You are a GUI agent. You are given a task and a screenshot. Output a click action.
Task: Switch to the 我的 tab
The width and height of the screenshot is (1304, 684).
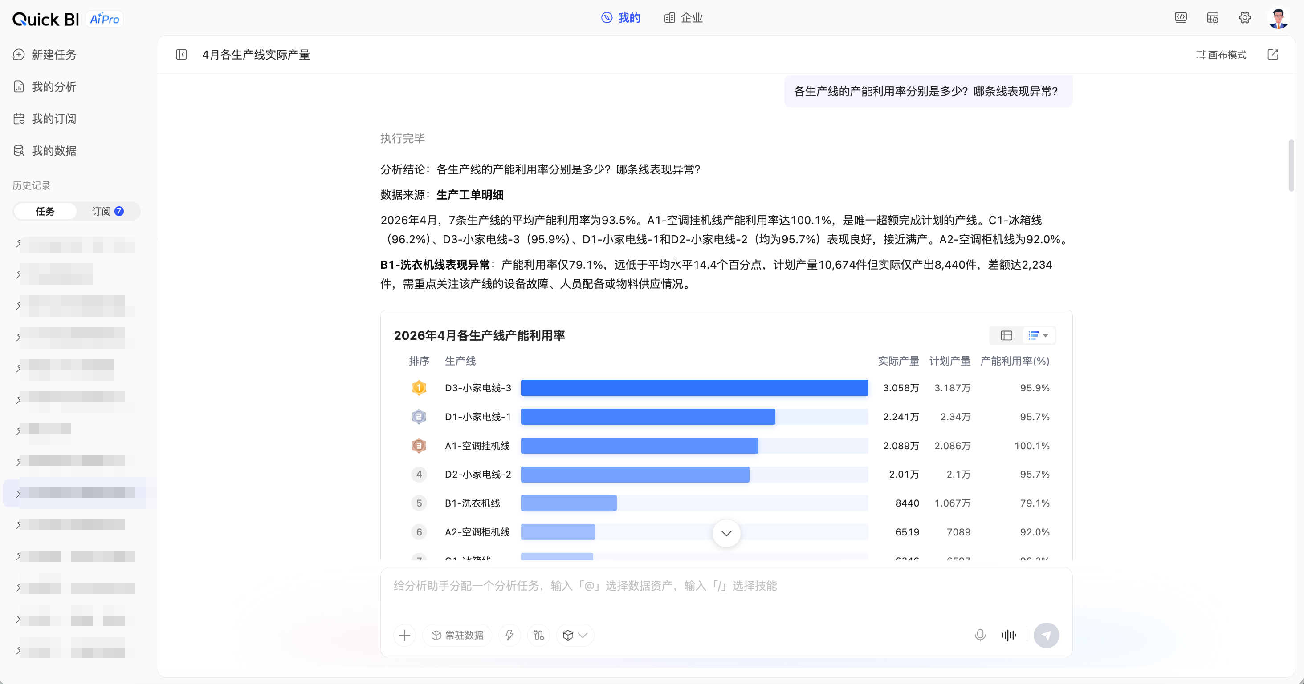621,18
